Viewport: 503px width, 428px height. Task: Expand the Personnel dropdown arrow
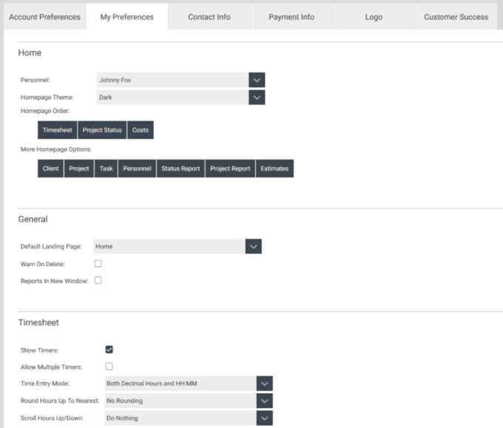257,80
